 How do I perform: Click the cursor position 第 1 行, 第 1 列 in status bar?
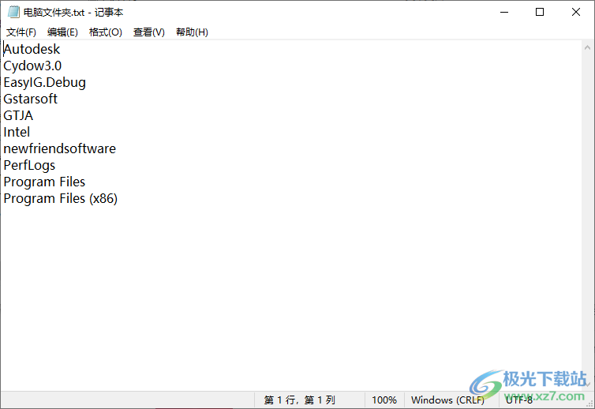(300, 400)
